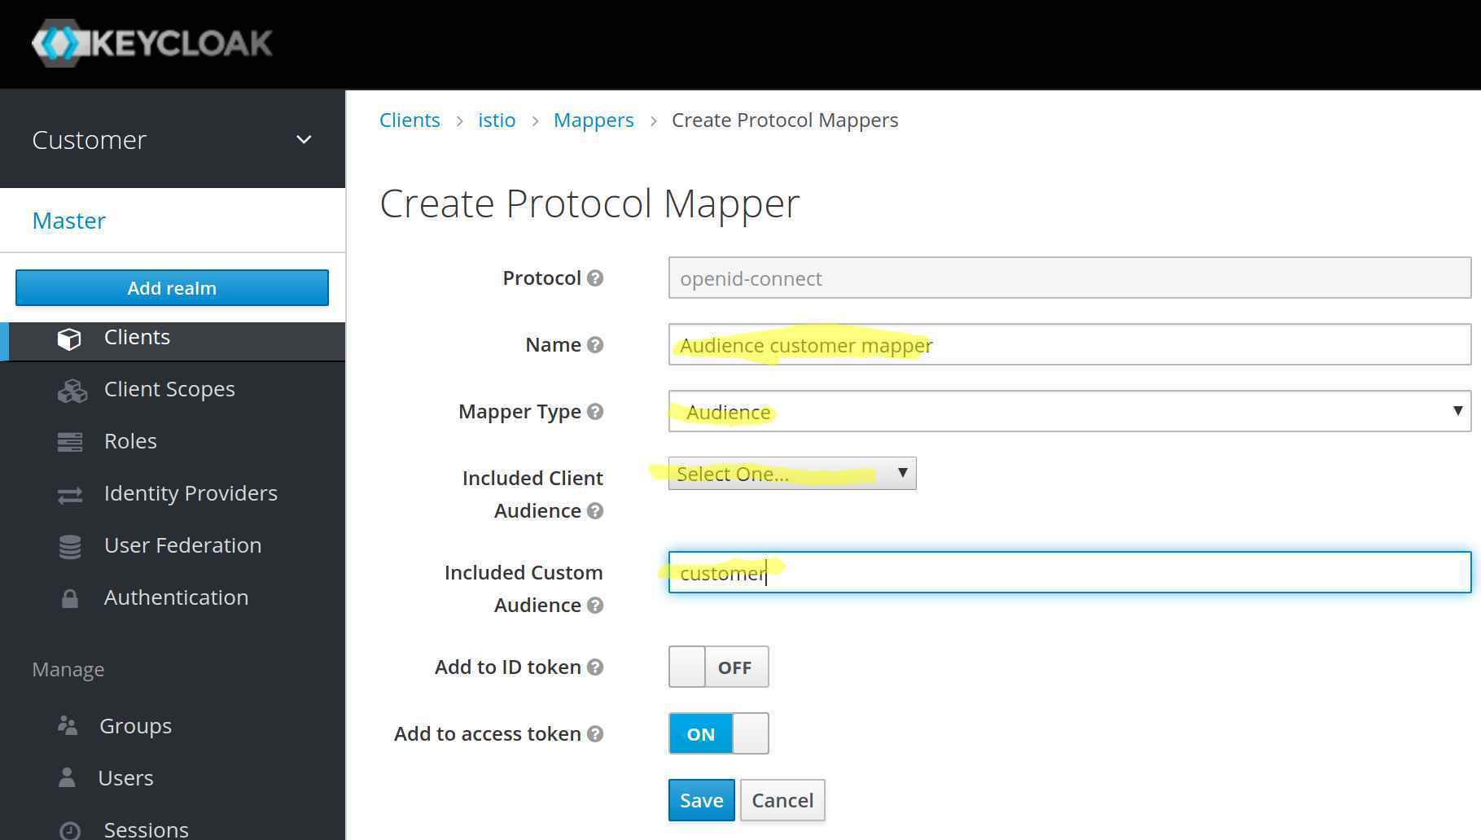The image size is (1481, 840).
Task: Click the help icon next to Protocol
Action: [x=595, y=278]
